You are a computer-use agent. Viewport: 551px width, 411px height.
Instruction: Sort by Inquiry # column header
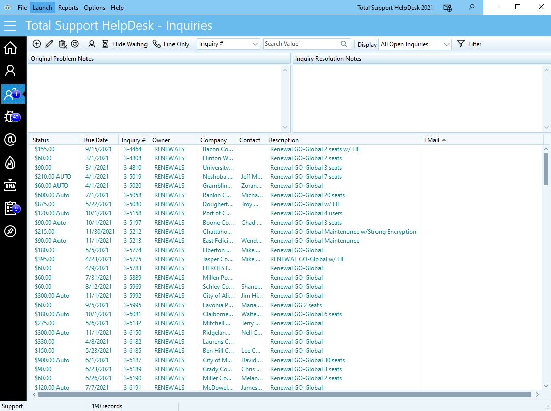133,140
